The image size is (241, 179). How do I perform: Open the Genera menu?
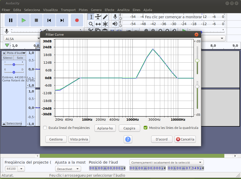(x=96, y=10)
